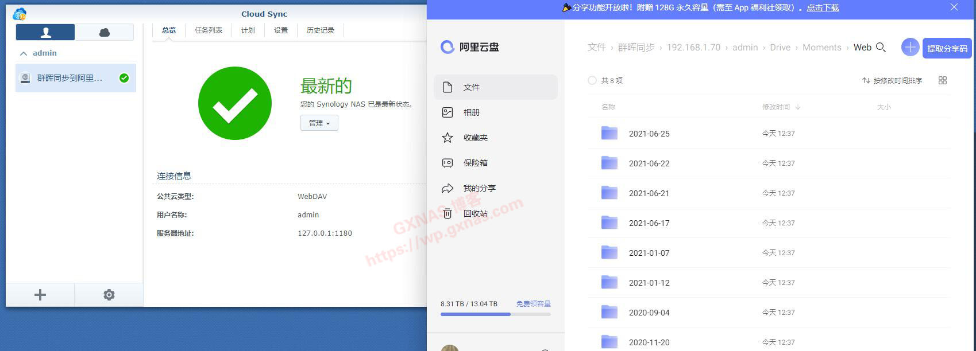The width and height of the screenshot is (976, 351).
Task: Open 保险箱 (Safe box) in sidebar
Action: tap(475, 163)
